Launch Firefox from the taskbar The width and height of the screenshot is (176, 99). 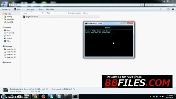[43, 97]
